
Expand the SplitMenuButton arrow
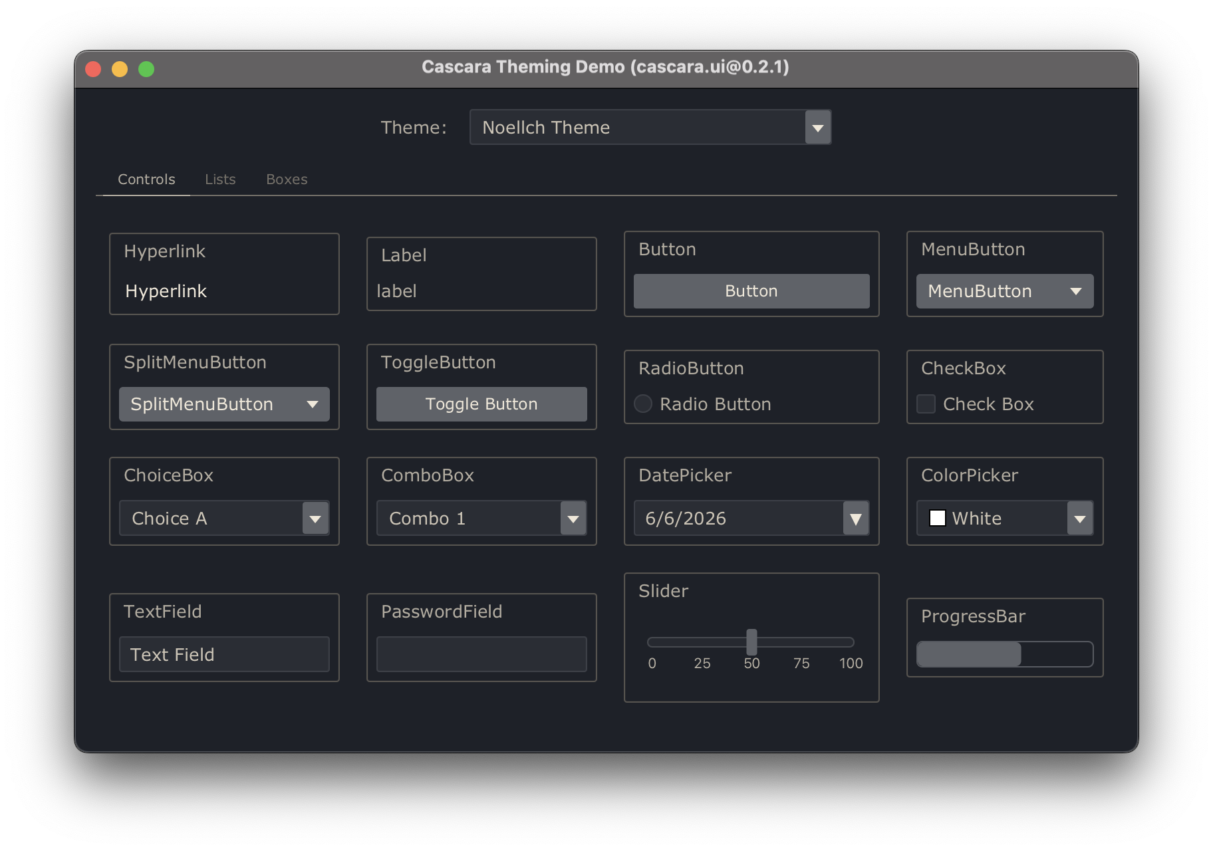[x=313, y=404]
